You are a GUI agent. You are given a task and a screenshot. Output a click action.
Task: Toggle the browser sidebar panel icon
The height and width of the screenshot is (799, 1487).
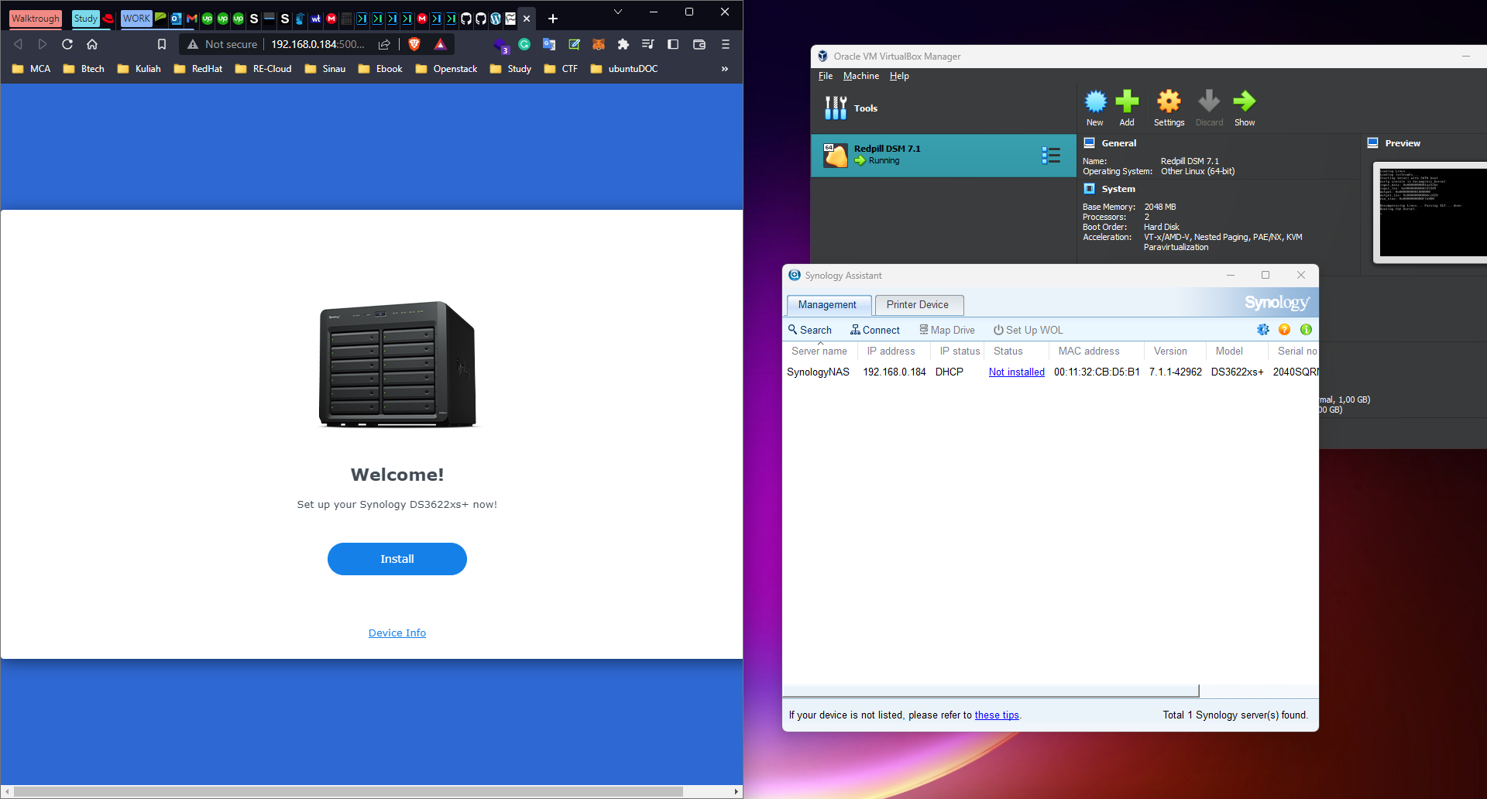pyautogui.click(x=673, y=44)
